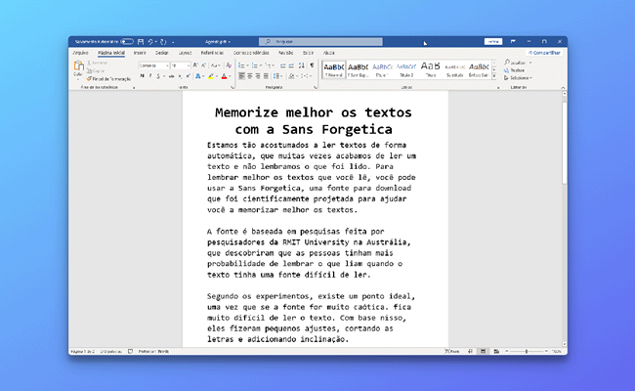Click in the Pesquisar search box
Viewport: 635px width, 391px height.
[x=320, y=42]
